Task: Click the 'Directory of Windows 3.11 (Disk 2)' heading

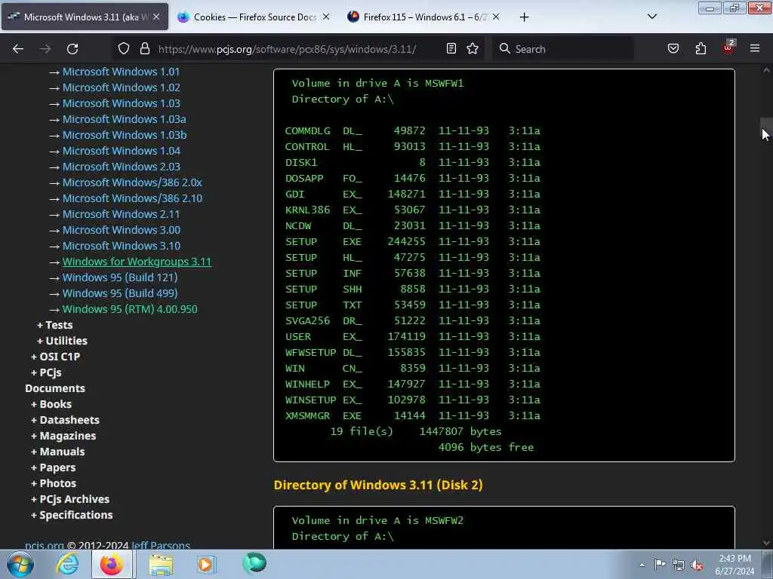Action: pyautogui.click(x=378, y=485)
